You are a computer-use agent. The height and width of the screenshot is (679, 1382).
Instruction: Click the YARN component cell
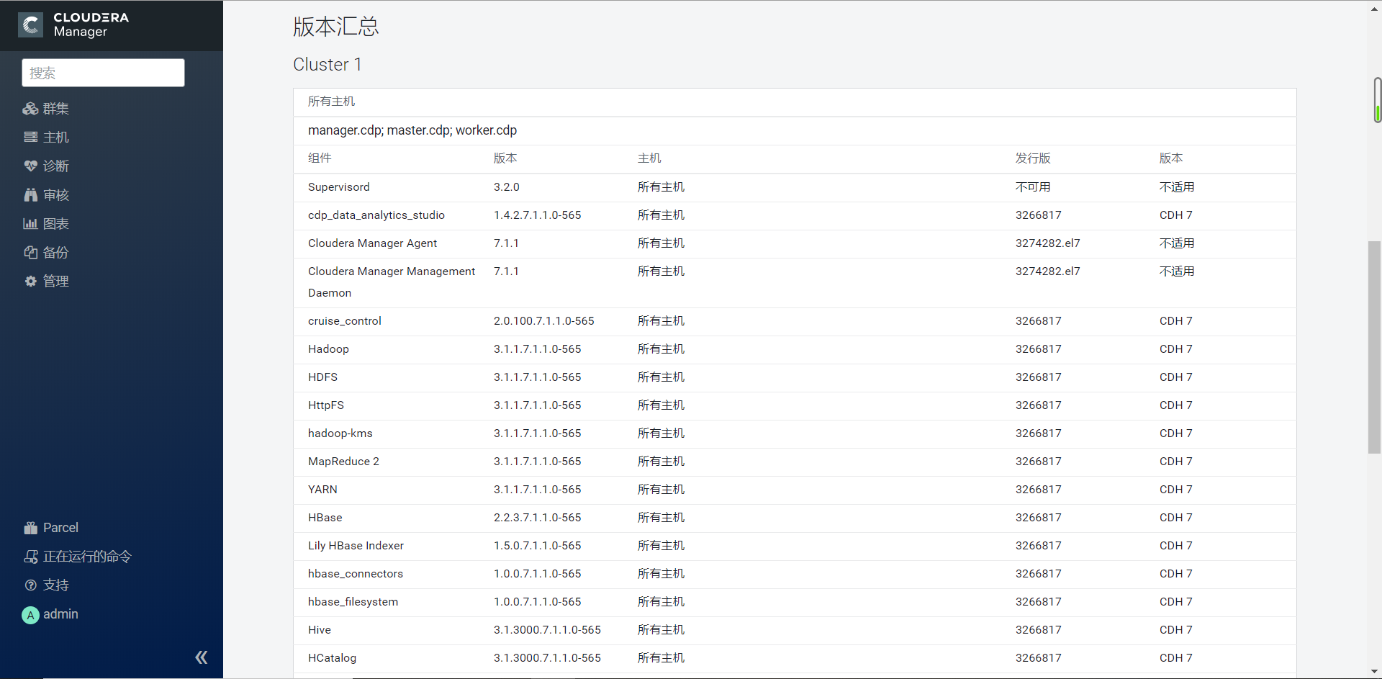[322, 490]
